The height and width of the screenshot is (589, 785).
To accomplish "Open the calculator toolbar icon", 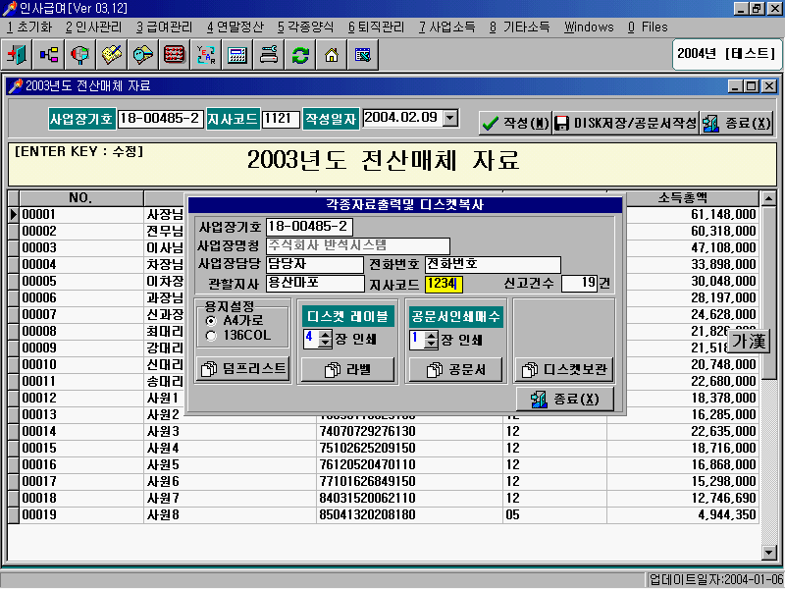I will [236, 54].
